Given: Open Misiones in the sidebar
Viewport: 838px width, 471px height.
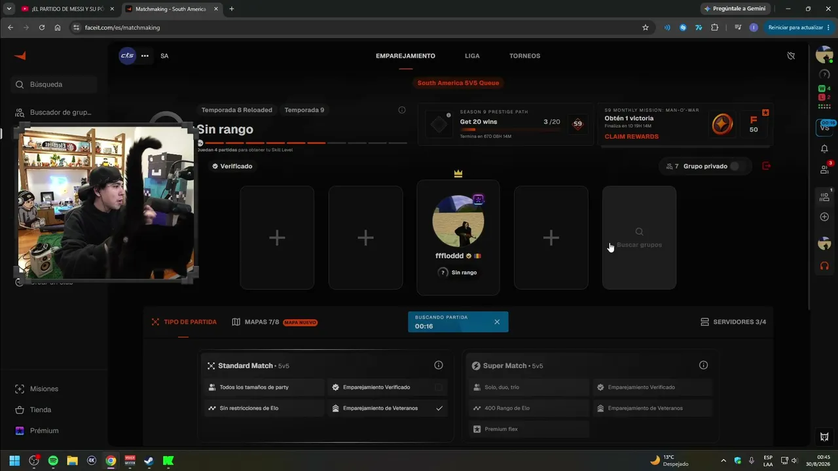Looking at the screenshot, I should click(37, 389).
